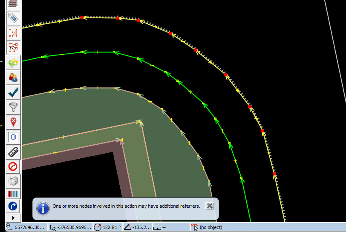The image size is (346, 232).
Task: Click the notification text about additional referrers
Action: [126, 206]
